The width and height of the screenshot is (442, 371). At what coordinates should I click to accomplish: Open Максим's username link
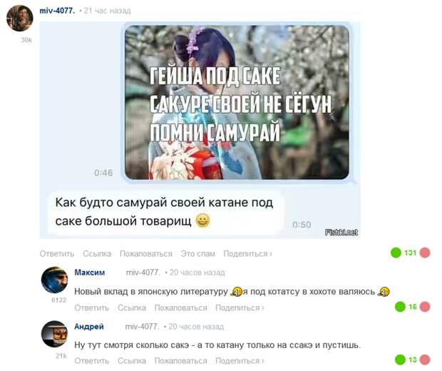[x=90, y=273]
